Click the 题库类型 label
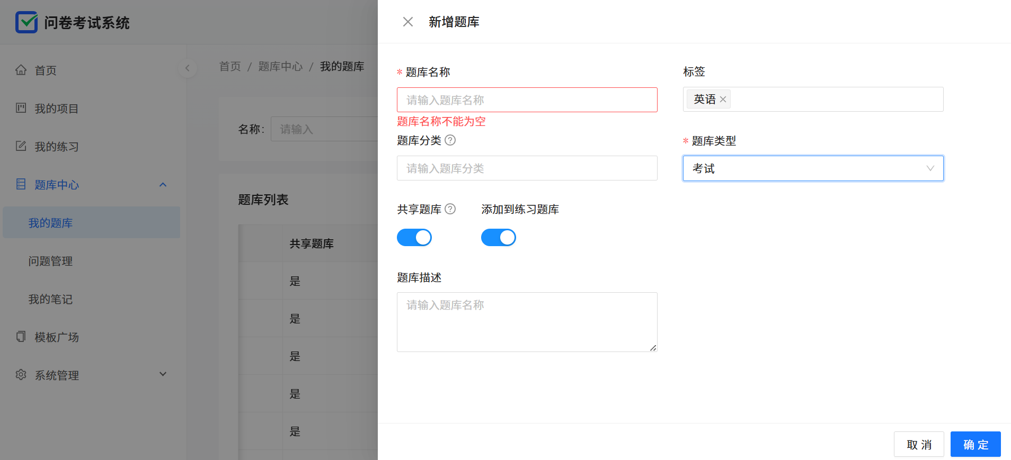Image resolution: width=1011 pixels, height=460 pixels. (x=714, y=141)
